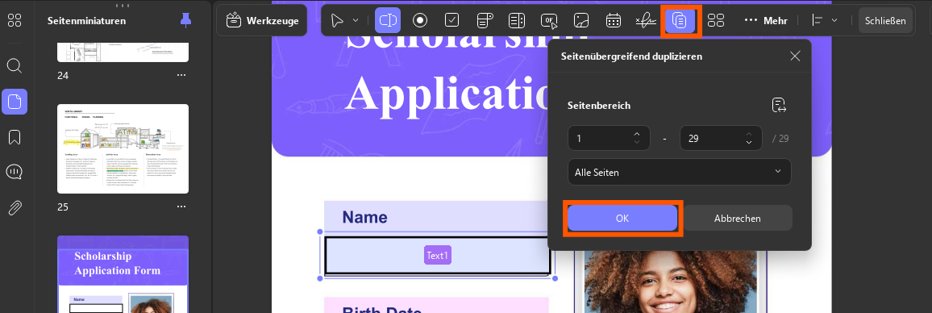
Task: Click the create multiple copies grid tool
Action: [x=716, y=21]
